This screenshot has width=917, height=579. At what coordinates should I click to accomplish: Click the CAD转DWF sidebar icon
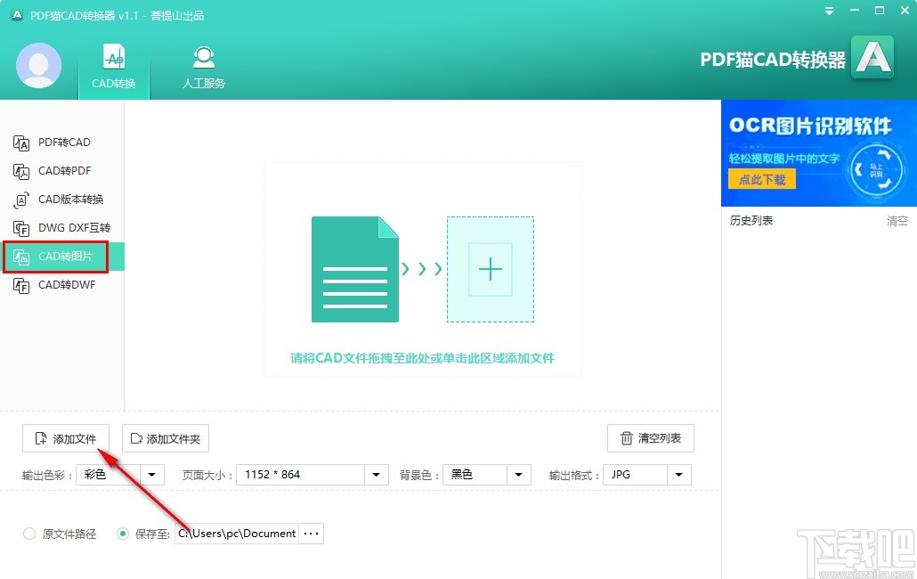click(21, 285)
